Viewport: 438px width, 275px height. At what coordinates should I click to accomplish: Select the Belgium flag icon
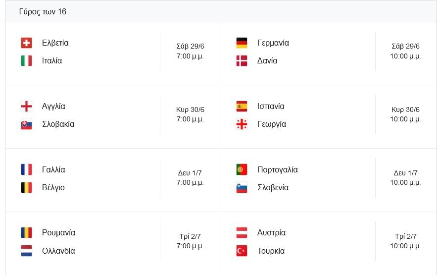[27, 188]
